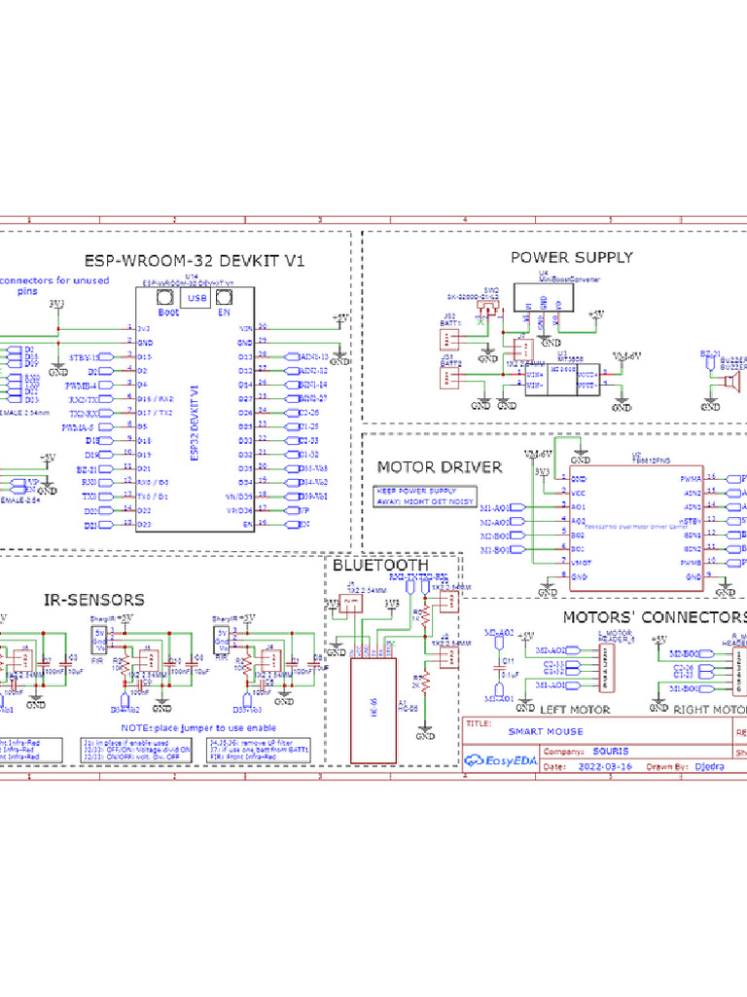Screen dimensions: 747x997
Task: Select the SMART MOUSE title text
Action: point(546,732)
